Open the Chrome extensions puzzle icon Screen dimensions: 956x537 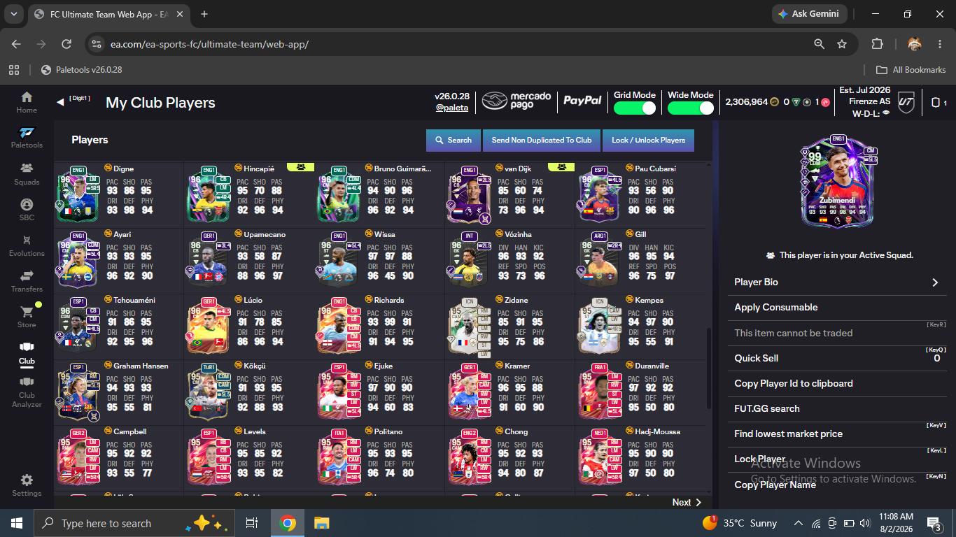[x=877, y=44]
